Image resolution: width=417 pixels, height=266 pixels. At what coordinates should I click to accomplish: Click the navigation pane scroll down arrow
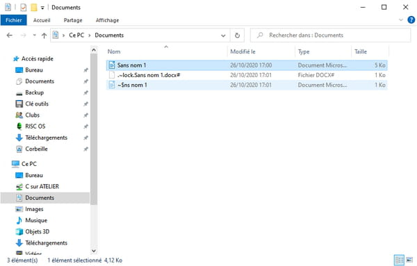click(94, 251)
